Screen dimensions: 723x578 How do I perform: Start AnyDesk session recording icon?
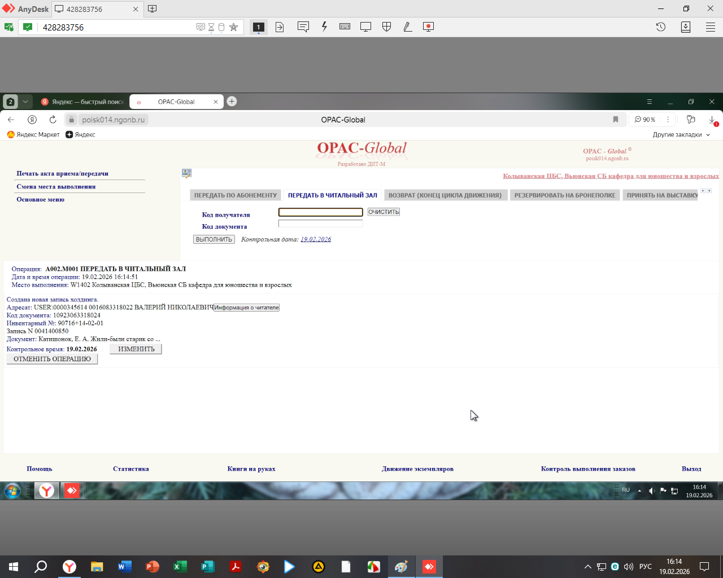tap(428, 27)
